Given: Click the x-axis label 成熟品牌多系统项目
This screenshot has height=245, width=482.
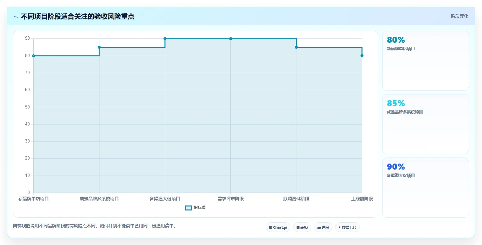Looking at the screenshot, I should 99,199.
